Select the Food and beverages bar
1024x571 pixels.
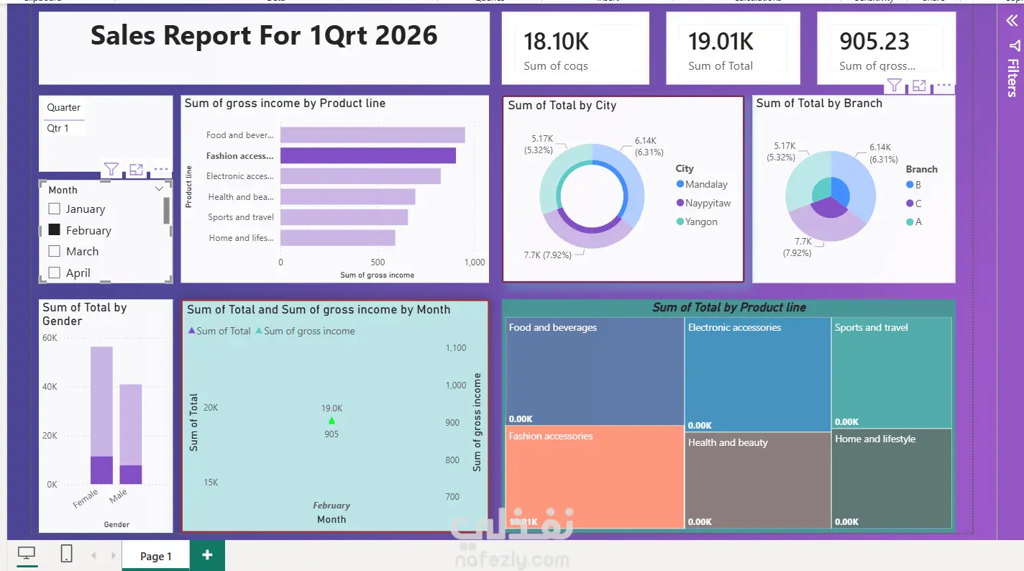tap(372, 135)
